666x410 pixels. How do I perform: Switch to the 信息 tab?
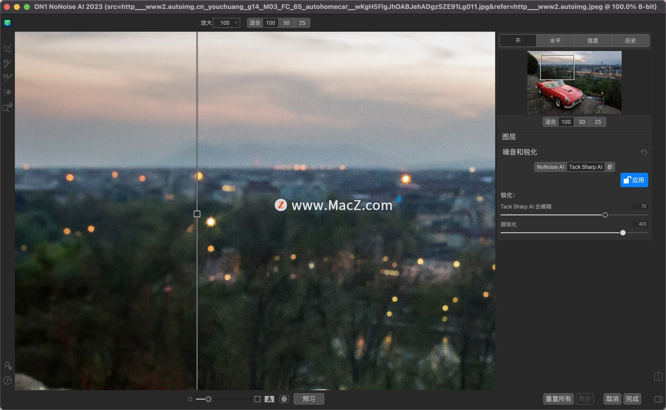pyautogui.click(x=592, y=41)
